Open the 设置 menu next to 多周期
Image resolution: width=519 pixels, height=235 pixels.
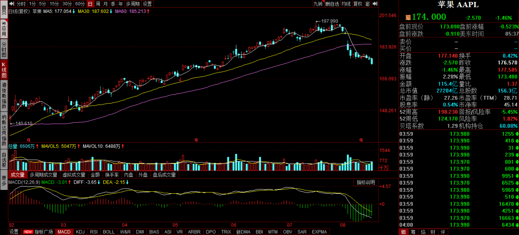147,4
